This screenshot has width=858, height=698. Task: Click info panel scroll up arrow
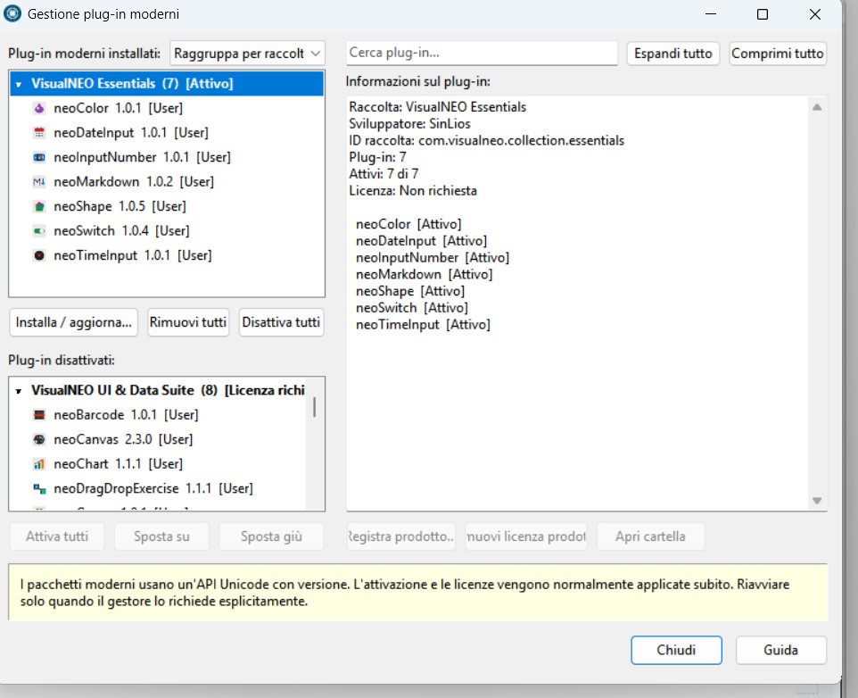(x=817, y=107)
